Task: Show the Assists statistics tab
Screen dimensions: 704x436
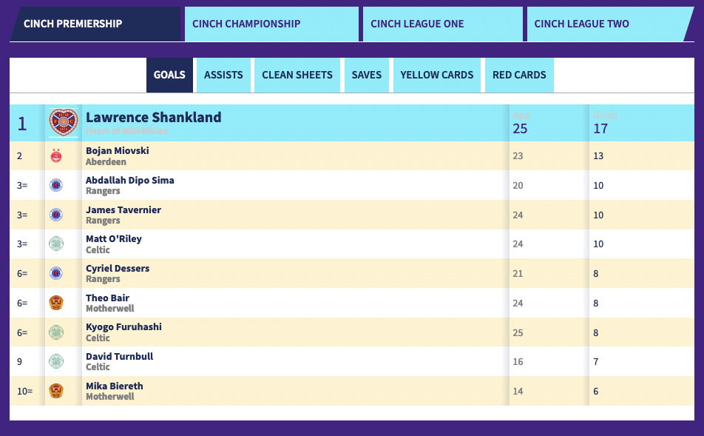Action: 223,75
